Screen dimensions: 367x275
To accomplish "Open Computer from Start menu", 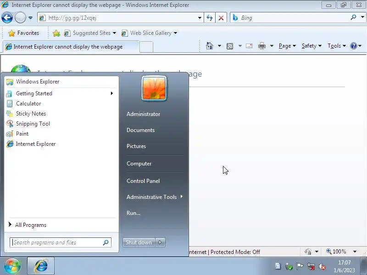I will (x=139, y=164).
